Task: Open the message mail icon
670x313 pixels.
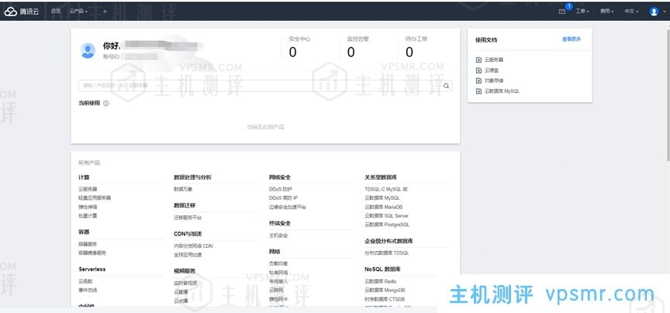Action: pos(562,12)
